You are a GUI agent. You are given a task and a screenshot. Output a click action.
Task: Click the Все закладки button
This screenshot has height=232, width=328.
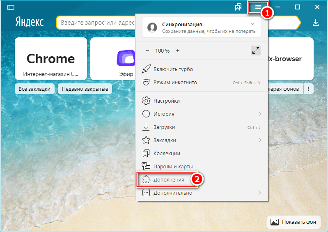34,89
